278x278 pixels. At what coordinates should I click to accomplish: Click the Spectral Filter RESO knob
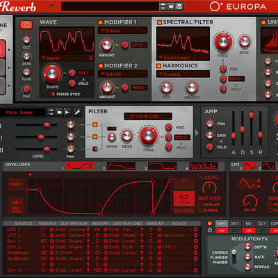click(245, 42)
